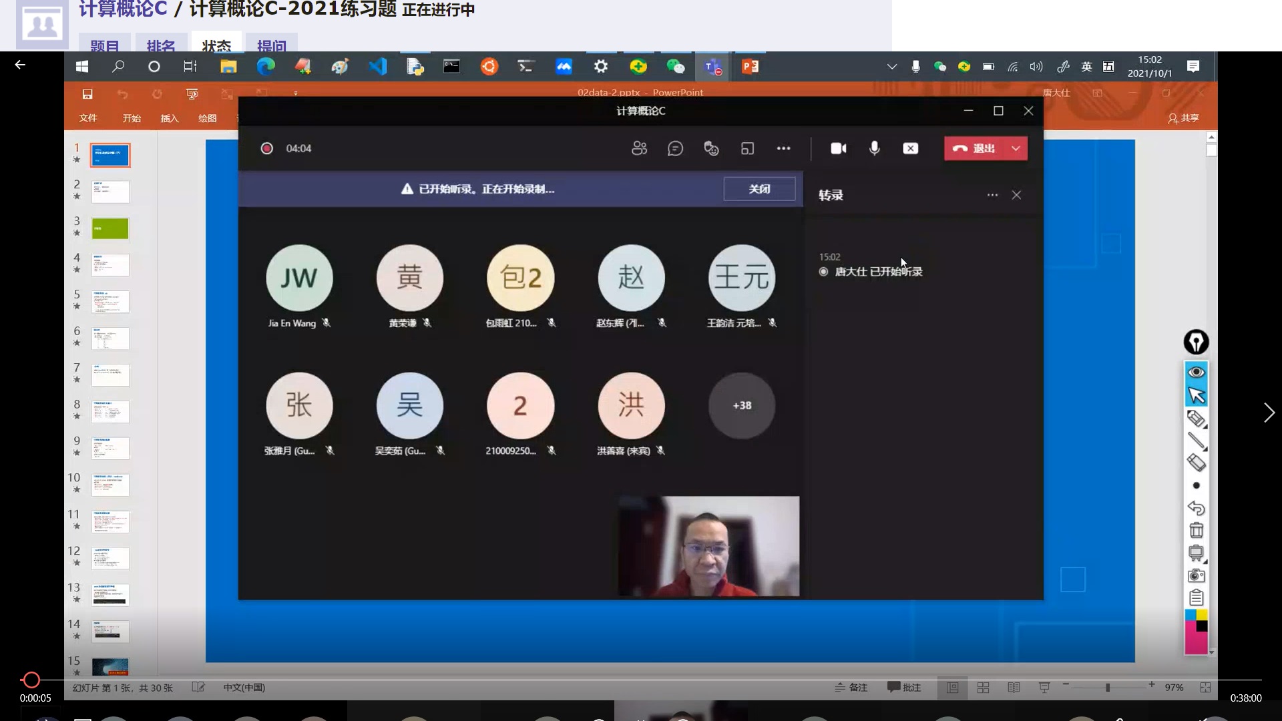Select the pen tool in annotation toolbar
The width and height of the screenshot is (1282, 721).
click(1196, 419)
